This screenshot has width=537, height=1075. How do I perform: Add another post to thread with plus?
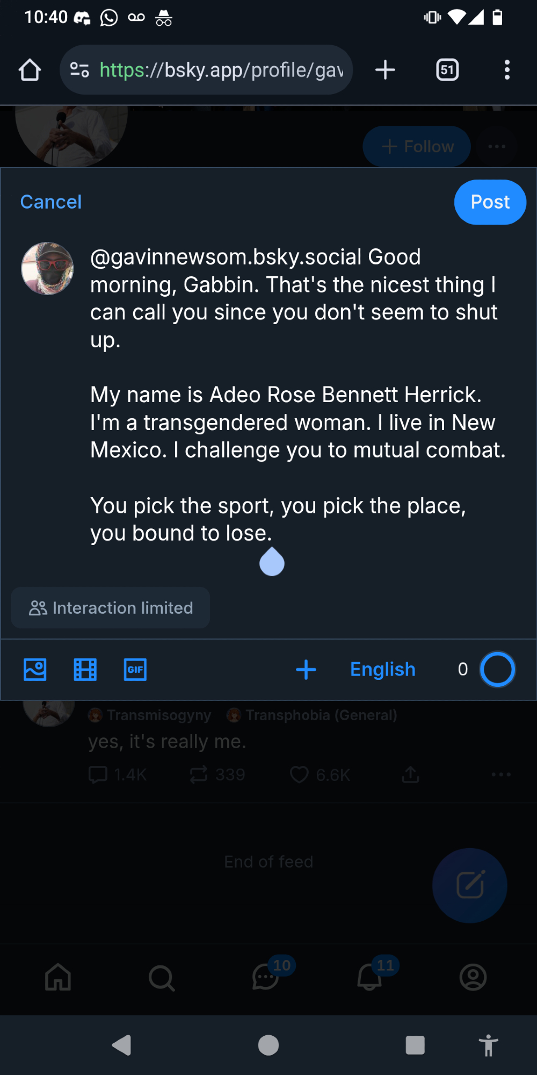tap(306, 670)
